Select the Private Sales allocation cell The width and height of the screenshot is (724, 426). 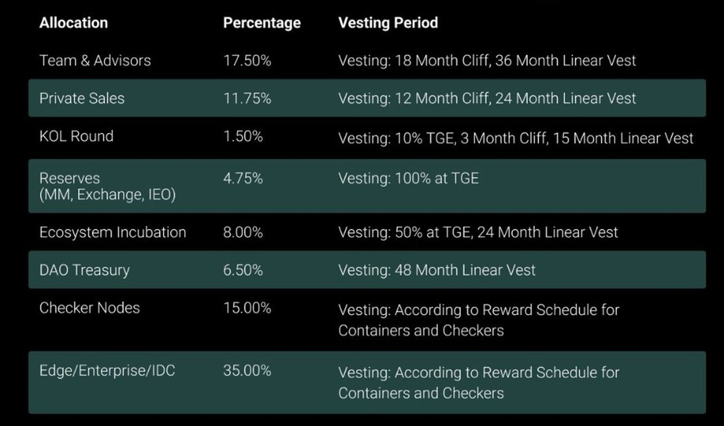tap(82, 98)
